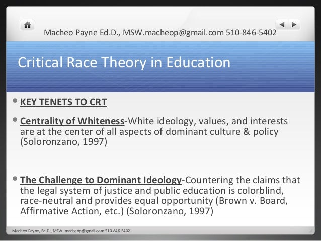Click the 'KEY TENETS TO CRT' heading
This screenshot has width=321, height=241.
63,102
